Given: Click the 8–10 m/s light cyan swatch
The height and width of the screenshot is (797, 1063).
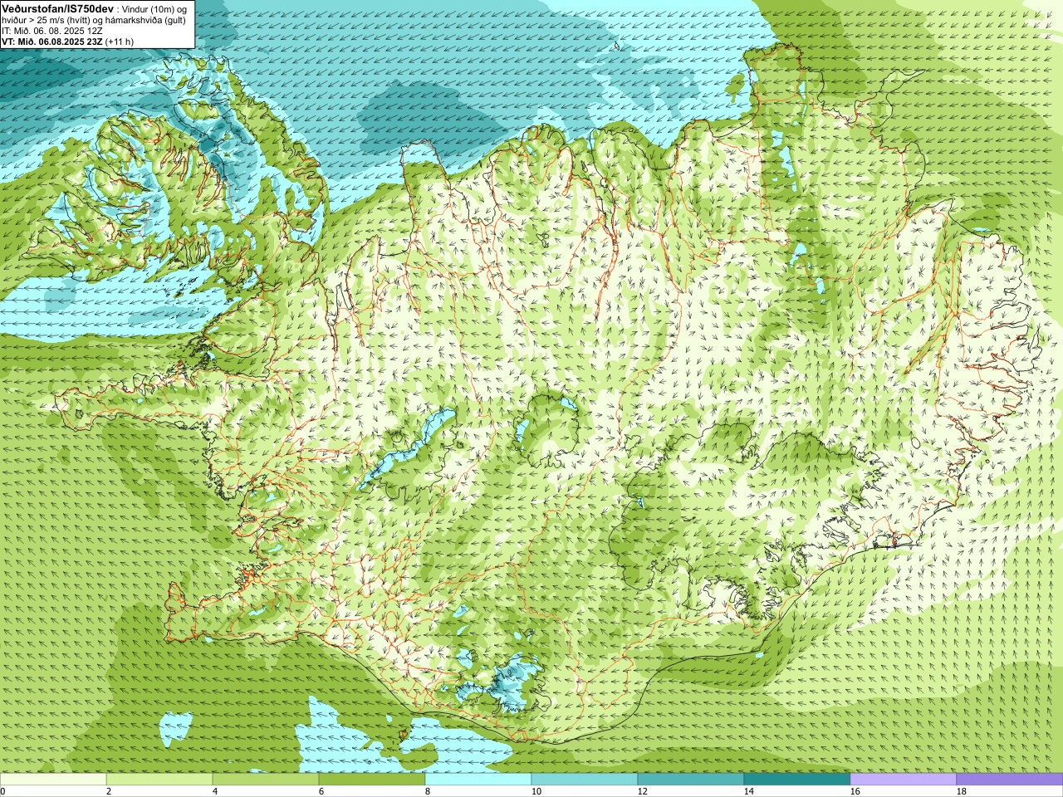Looking at the screenshot, I should (478, 780).
